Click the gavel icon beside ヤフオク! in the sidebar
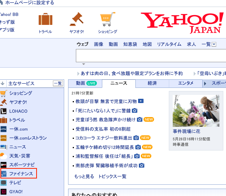The height and width of the screenshot is (196, 226). (x=4, y=102)
